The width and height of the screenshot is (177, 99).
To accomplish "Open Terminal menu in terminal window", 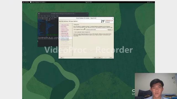I will [53, 16].
